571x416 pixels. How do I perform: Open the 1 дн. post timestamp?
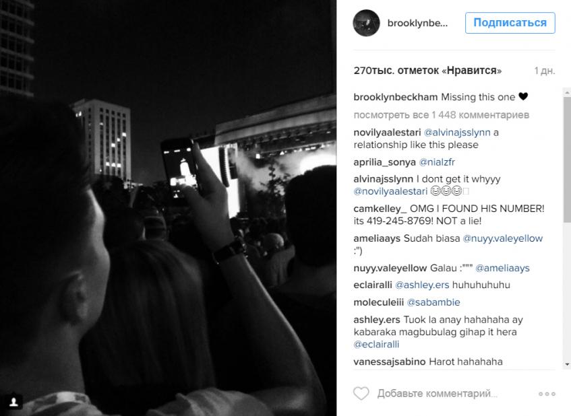pyautogui.click(x=545, y=71)
